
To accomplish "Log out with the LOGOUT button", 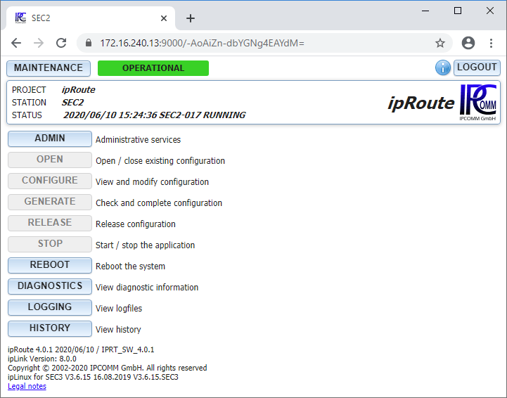I will [x=477, y=68].
